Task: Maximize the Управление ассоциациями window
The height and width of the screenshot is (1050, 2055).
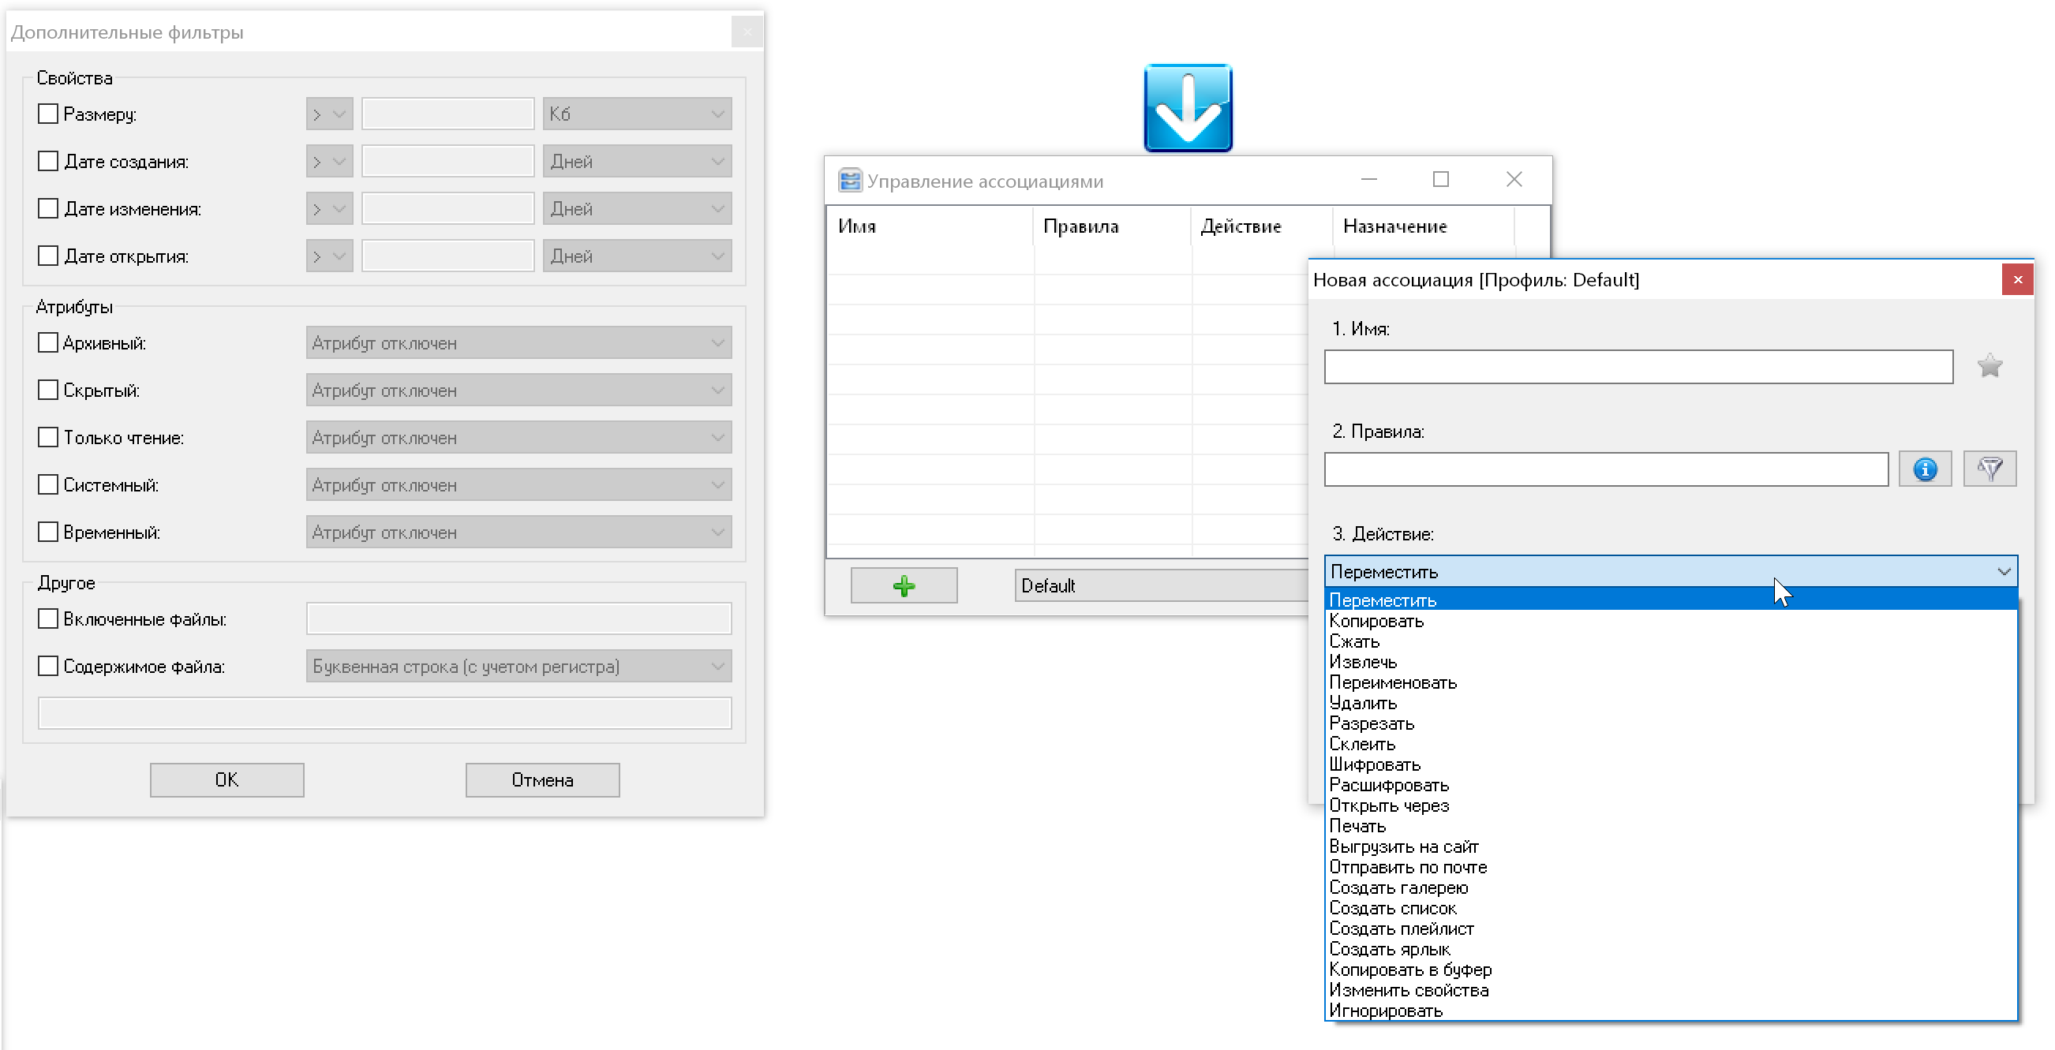Action: point(1440,179)
